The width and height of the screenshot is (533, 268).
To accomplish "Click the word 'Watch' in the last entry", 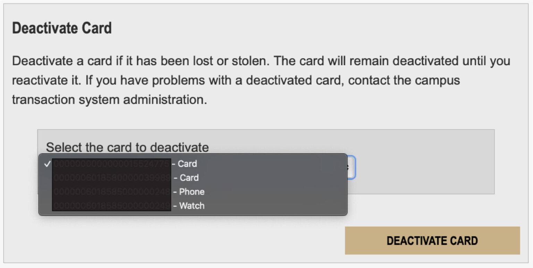I will coord(191,206).
